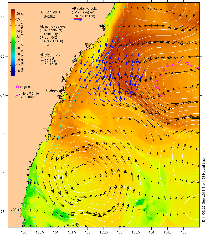Click the 151.5 longitude axis label

pos(72,232)
